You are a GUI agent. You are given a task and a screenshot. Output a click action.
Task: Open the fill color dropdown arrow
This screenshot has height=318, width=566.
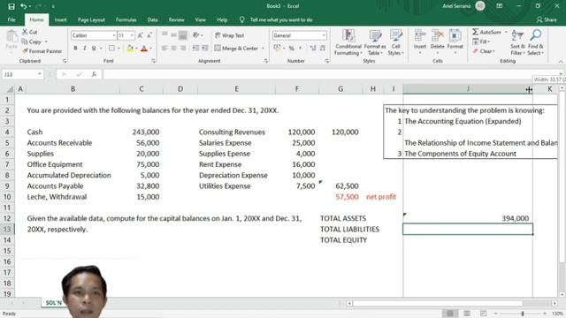pos(137,49)
